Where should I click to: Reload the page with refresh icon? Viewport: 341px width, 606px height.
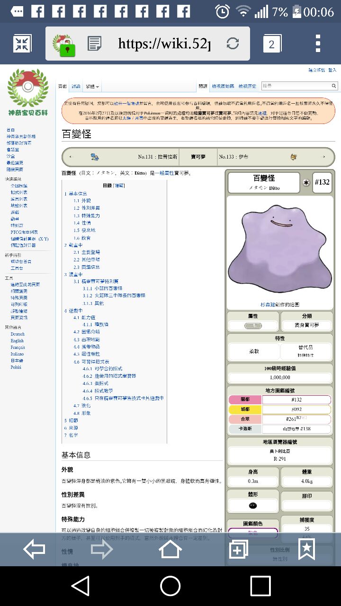point(233,44)
